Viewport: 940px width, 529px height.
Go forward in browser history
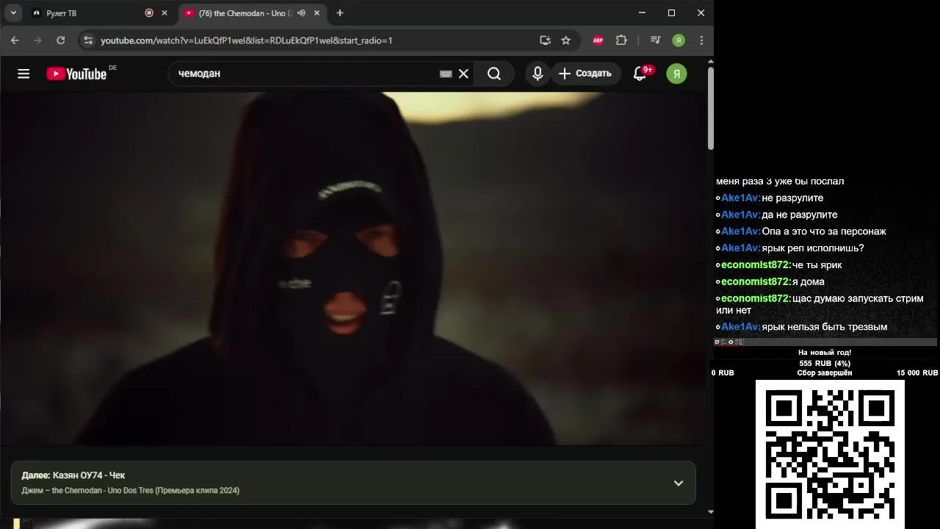(x=37, y=40)
